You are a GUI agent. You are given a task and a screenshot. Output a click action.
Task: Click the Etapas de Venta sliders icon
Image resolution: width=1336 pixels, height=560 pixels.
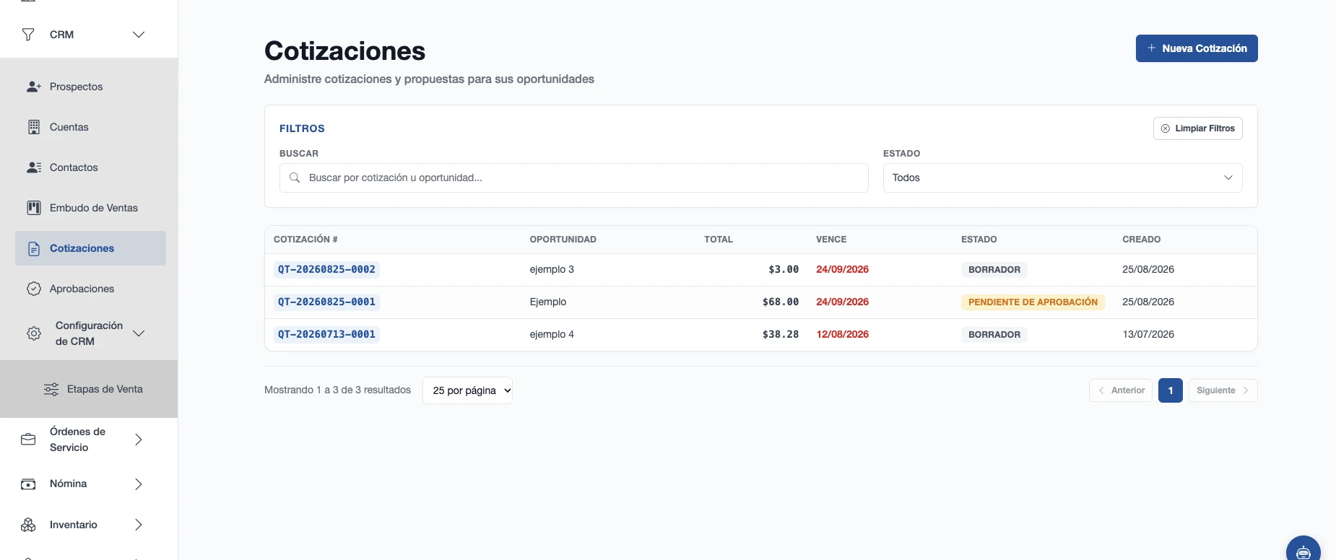coord(51,389)
